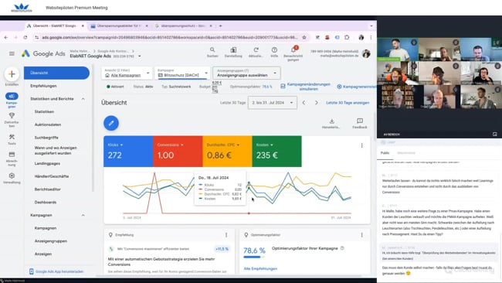Collapse the Statistiken und Berichte section
Image resolution: width=502 pixels, height=283 pixels.
click(83, 99)
